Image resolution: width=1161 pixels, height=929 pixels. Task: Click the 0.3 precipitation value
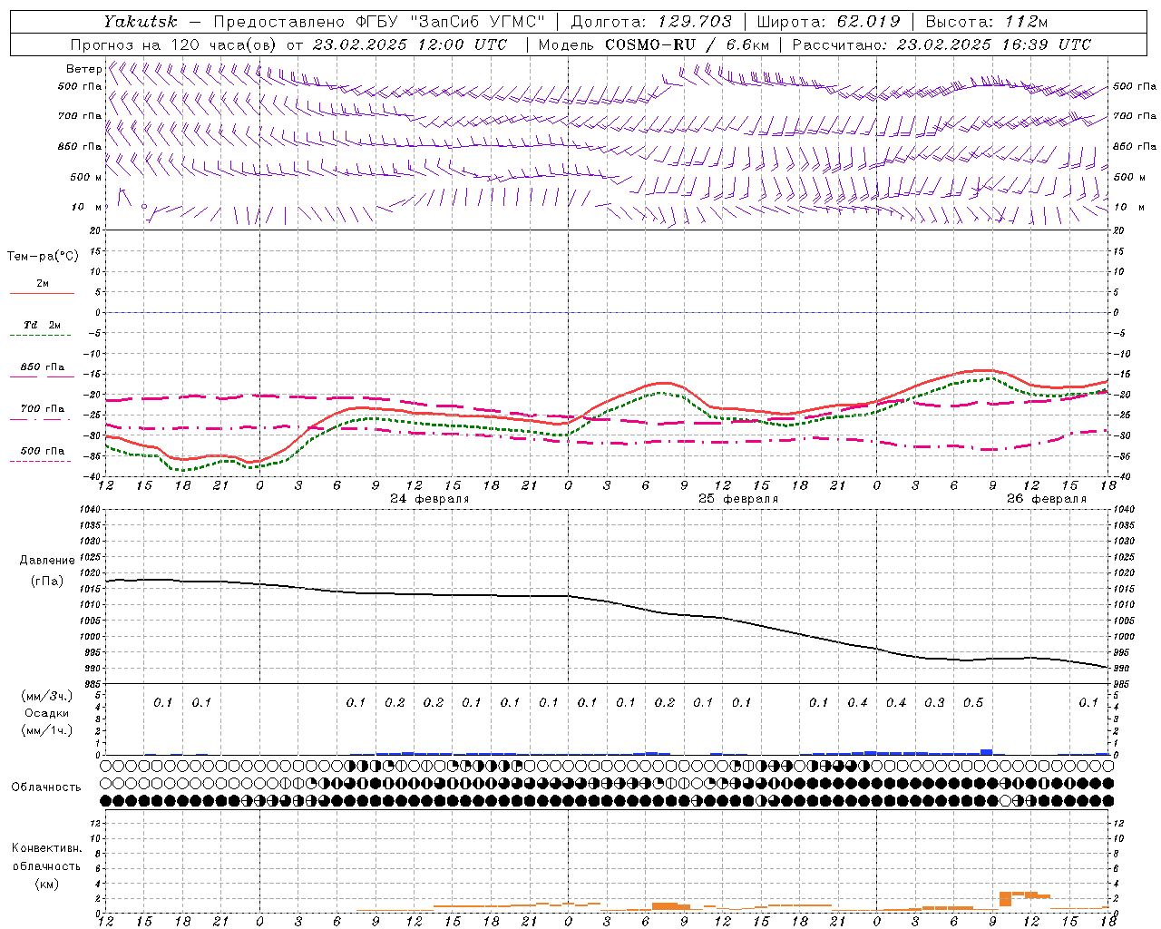(x=934, y=703)
